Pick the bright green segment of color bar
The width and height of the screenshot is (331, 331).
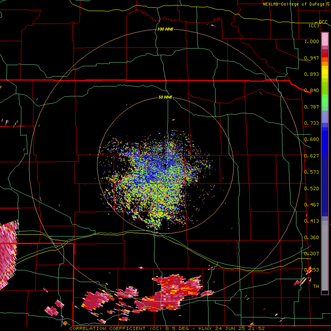coord(325,101)
